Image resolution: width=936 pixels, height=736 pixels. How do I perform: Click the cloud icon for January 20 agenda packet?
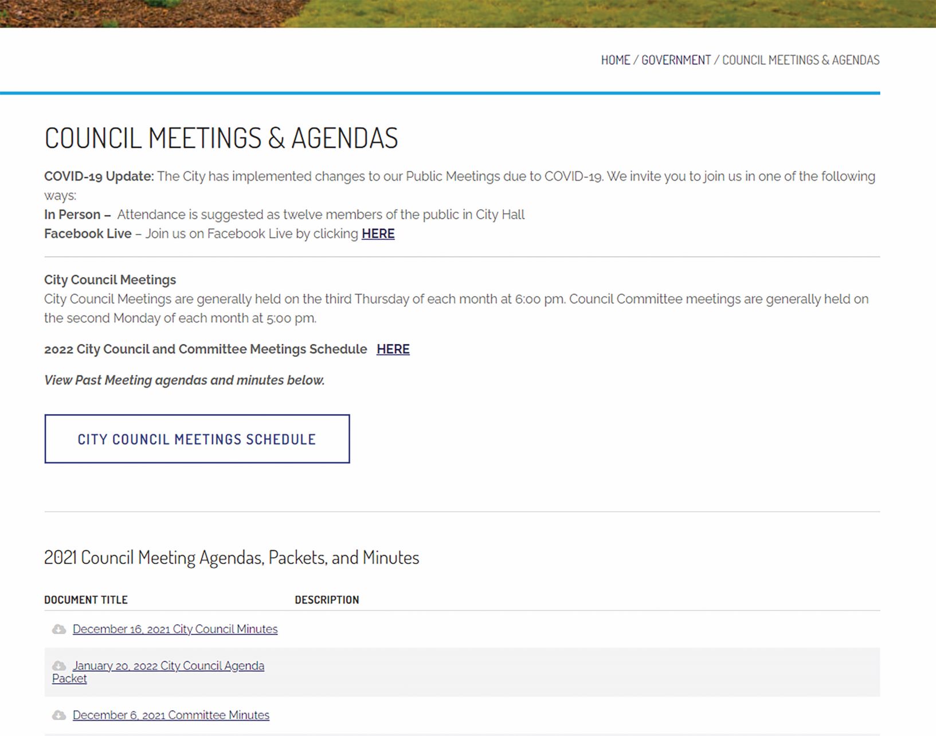click(59, 666)
